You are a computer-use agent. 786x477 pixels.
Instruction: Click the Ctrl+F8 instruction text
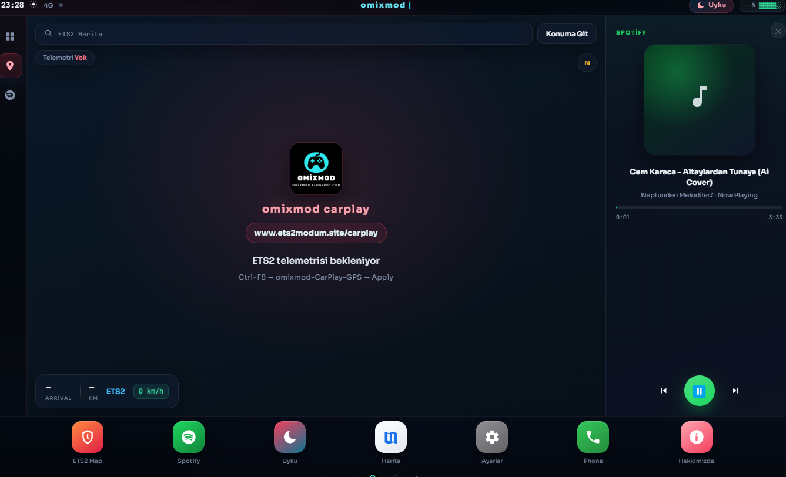316,277
